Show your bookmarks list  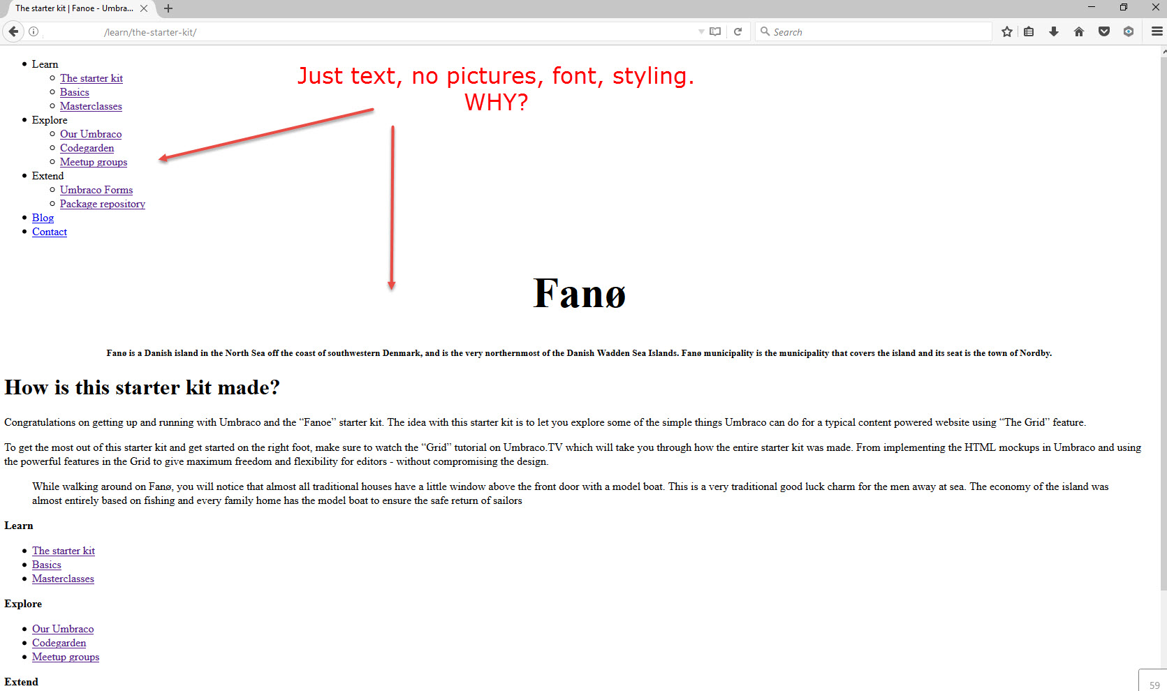[x=1029, y=31]
